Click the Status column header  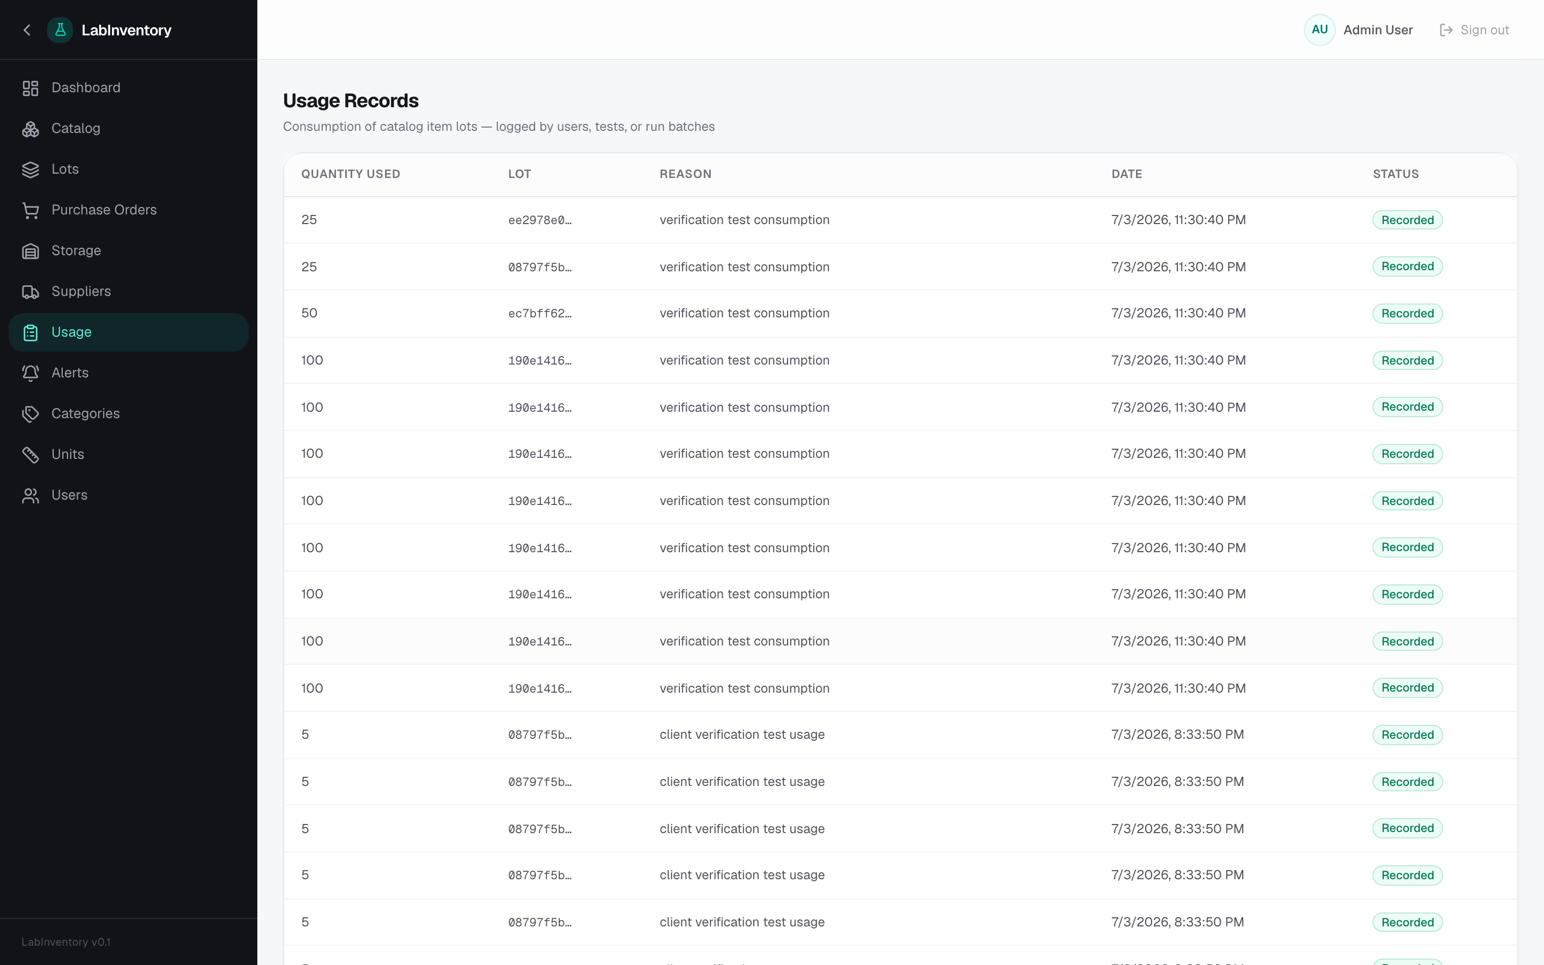click(1396, 174)
